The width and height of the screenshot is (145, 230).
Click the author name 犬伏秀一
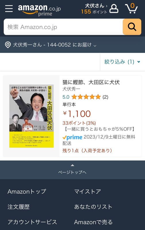click(x=71, y=89)
